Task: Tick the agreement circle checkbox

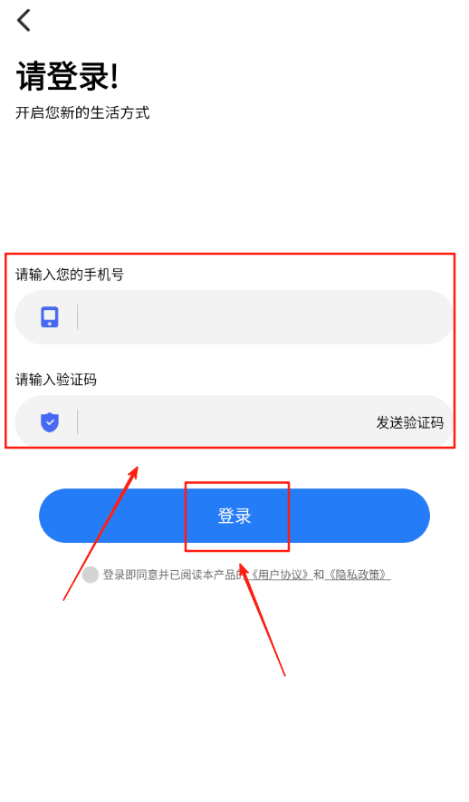Action: pyautogui.click(x=91, y=575)
